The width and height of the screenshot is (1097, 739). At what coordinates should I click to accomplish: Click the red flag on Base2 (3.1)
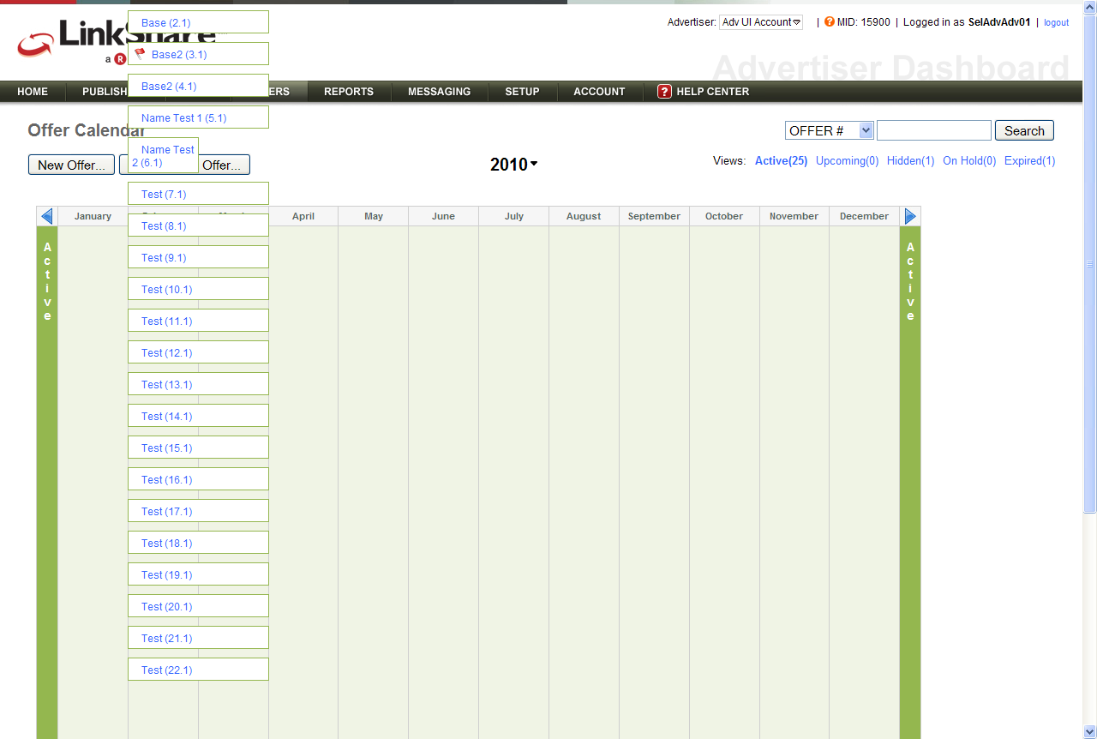point(141,54)
